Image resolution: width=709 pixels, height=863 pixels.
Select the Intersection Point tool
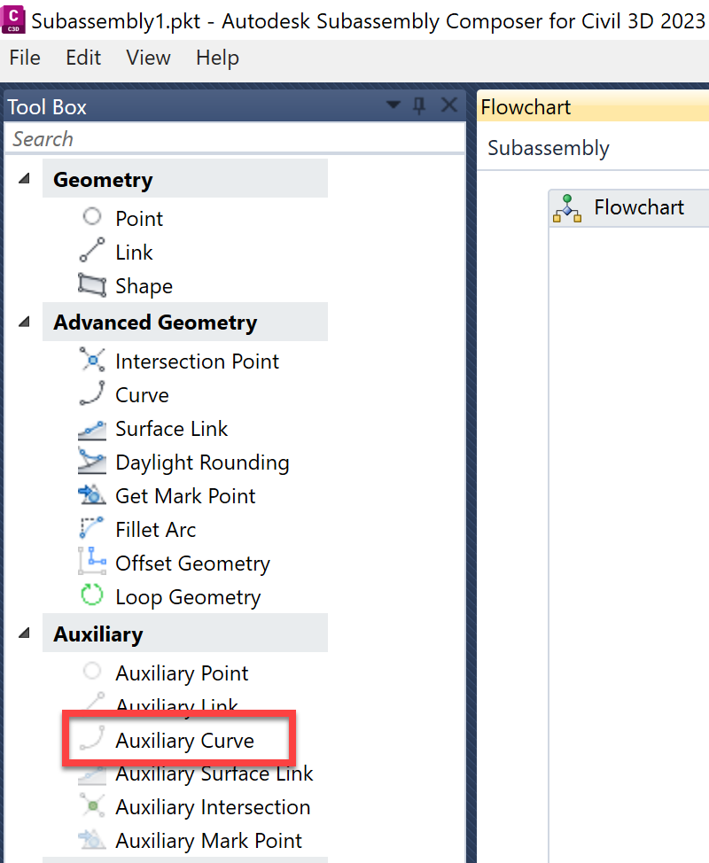(197, 361)
